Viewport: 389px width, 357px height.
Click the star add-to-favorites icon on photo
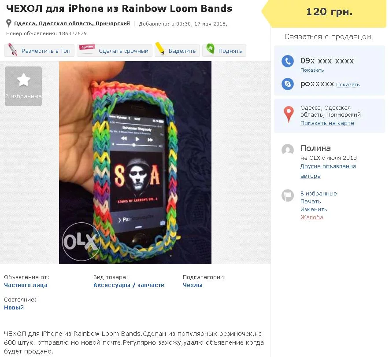[23, 80]
